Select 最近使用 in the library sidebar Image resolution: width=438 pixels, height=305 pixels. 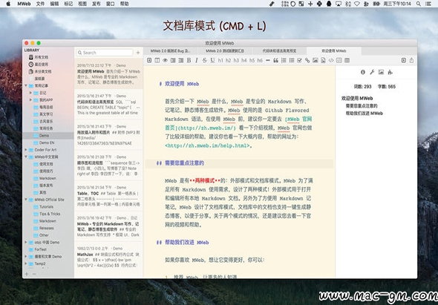pos(42,65)
